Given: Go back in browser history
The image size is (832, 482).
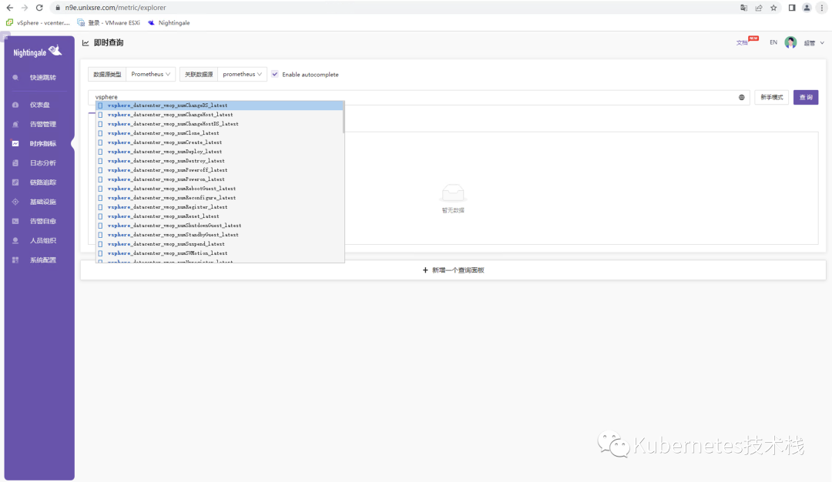Looking at the screenshot, I should [x=9, y=8].
